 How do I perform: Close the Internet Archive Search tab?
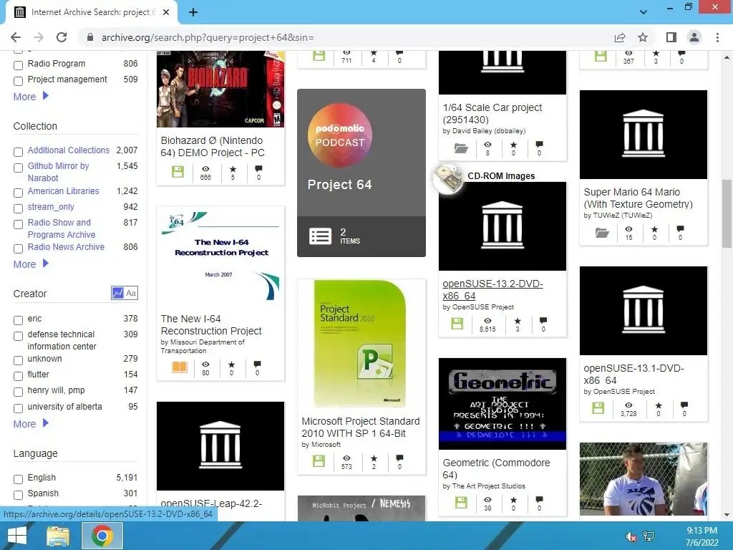(x=166, y=12)
